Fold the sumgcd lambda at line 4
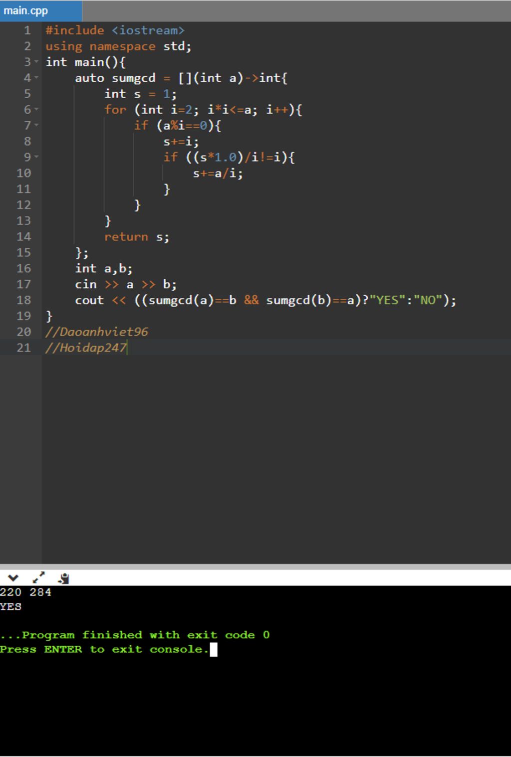Viewport: 511px width, 757px height. tap(36, 78)
